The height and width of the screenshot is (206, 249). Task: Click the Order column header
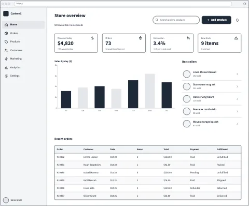pos(60,150)
